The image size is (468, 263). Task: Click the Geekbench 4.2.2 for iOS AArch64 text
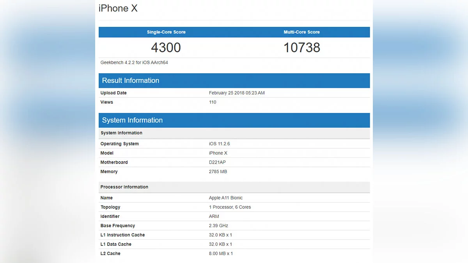(134, 62)
